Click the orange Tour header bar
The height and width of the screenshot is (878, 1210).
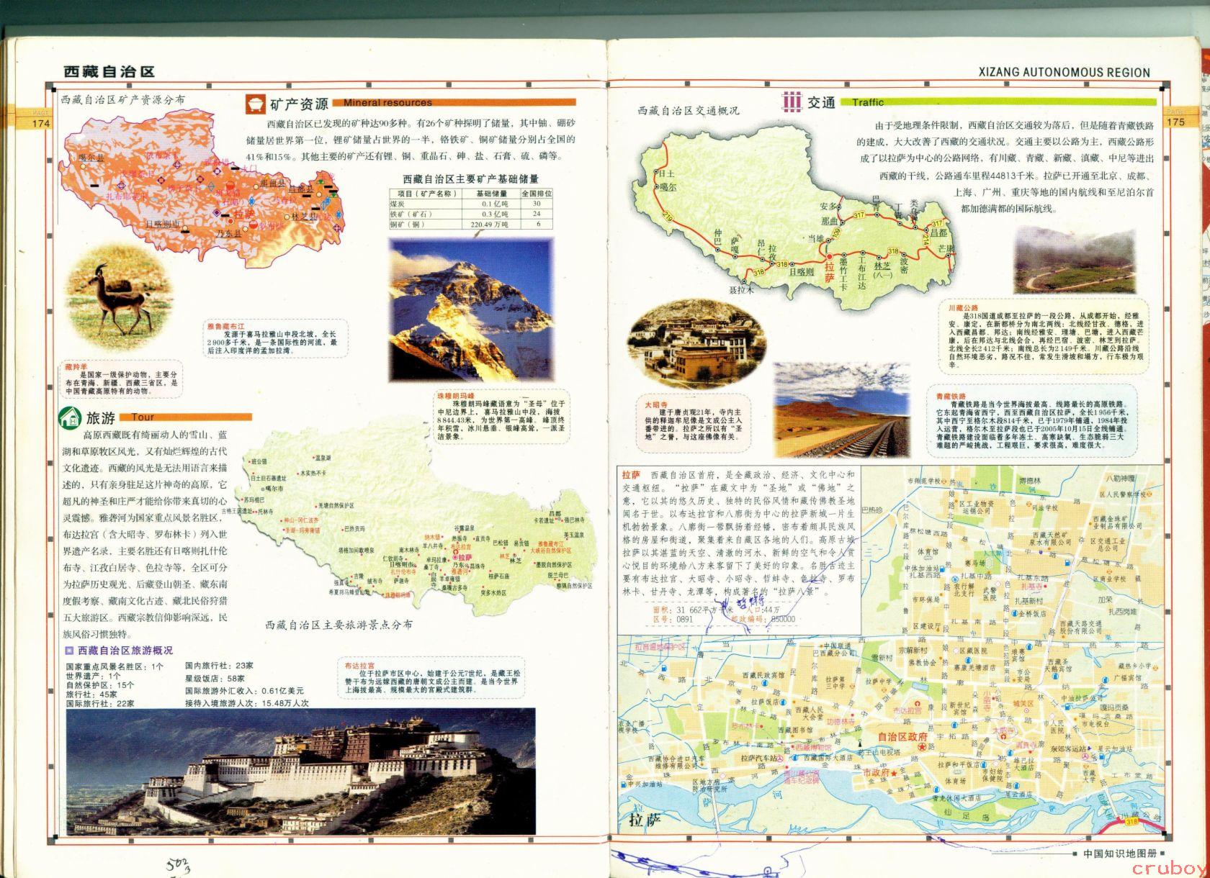coord(187,417)
